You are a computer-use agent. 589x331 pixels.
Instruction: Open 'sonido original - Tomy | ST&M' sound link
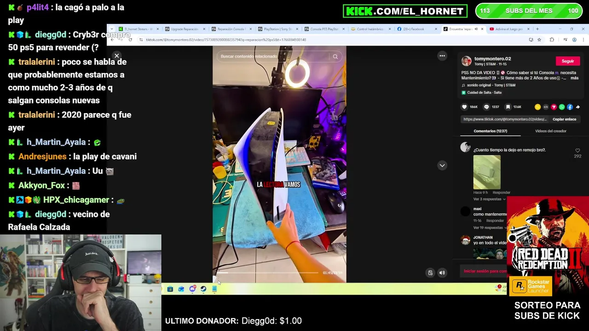pyautogui.click(x=491, y=85)
